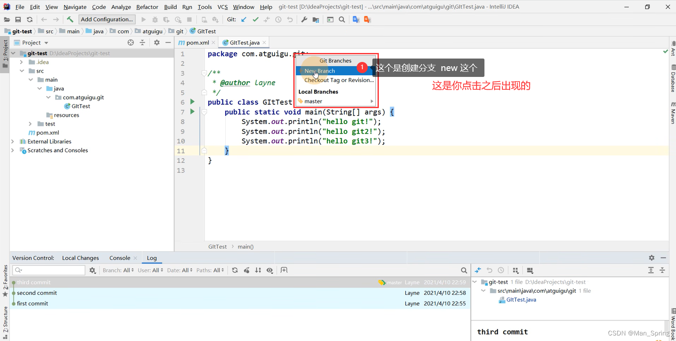Expand the .idea folder in Project tree
This screenshot has width=676, height=341.
click(21, 62)
